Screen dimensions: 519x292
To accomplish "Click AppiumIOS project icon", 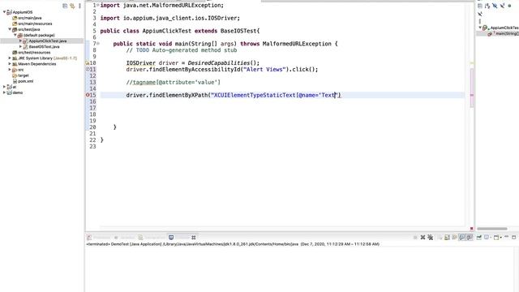I will [x=9, y=12].
